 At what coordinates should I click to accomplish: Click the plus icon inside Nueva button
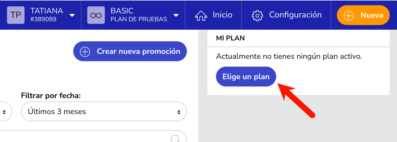[x=349, y=15]
